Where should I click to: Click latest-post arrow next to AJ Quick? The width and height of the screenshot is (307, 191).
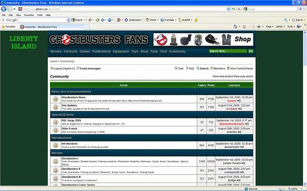coord(240,109)
